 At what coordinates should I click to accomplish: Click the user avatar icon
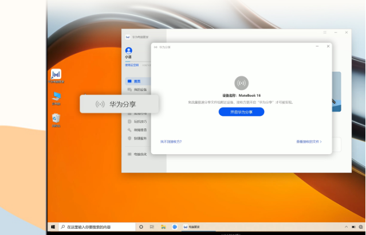(128, 50)
